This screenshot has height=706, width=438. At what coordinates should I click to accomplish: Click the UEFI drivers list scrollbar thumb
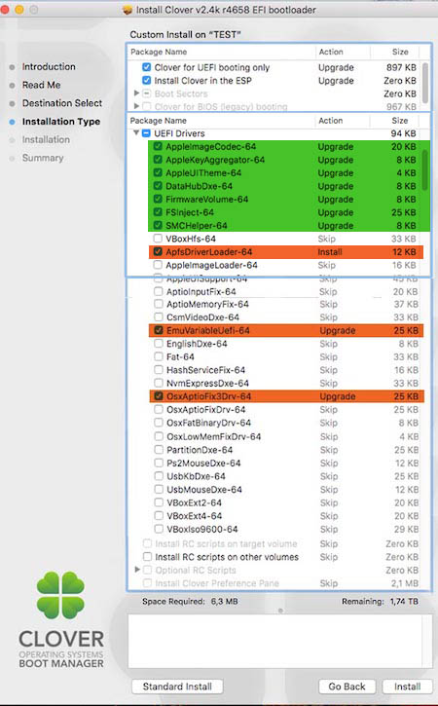425,170
